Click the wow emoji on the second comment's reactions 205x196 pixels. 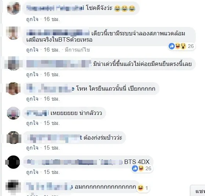coord(183,46)
